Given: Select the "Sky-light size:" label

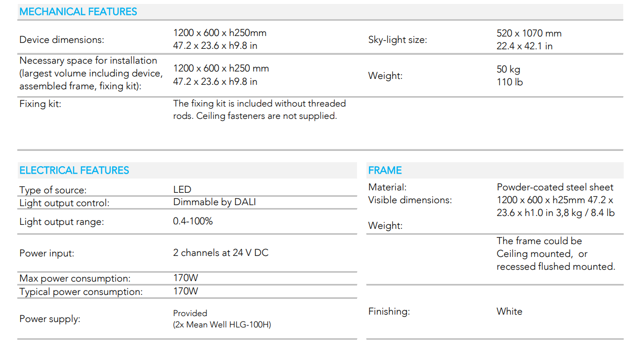Looking at the screenshot, I should (398, 40).
